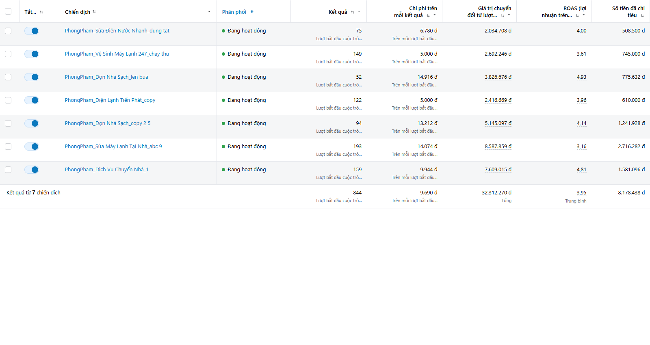
Task: Click the sort arrow beside Phân phối
Action: [x=252, y=12]
